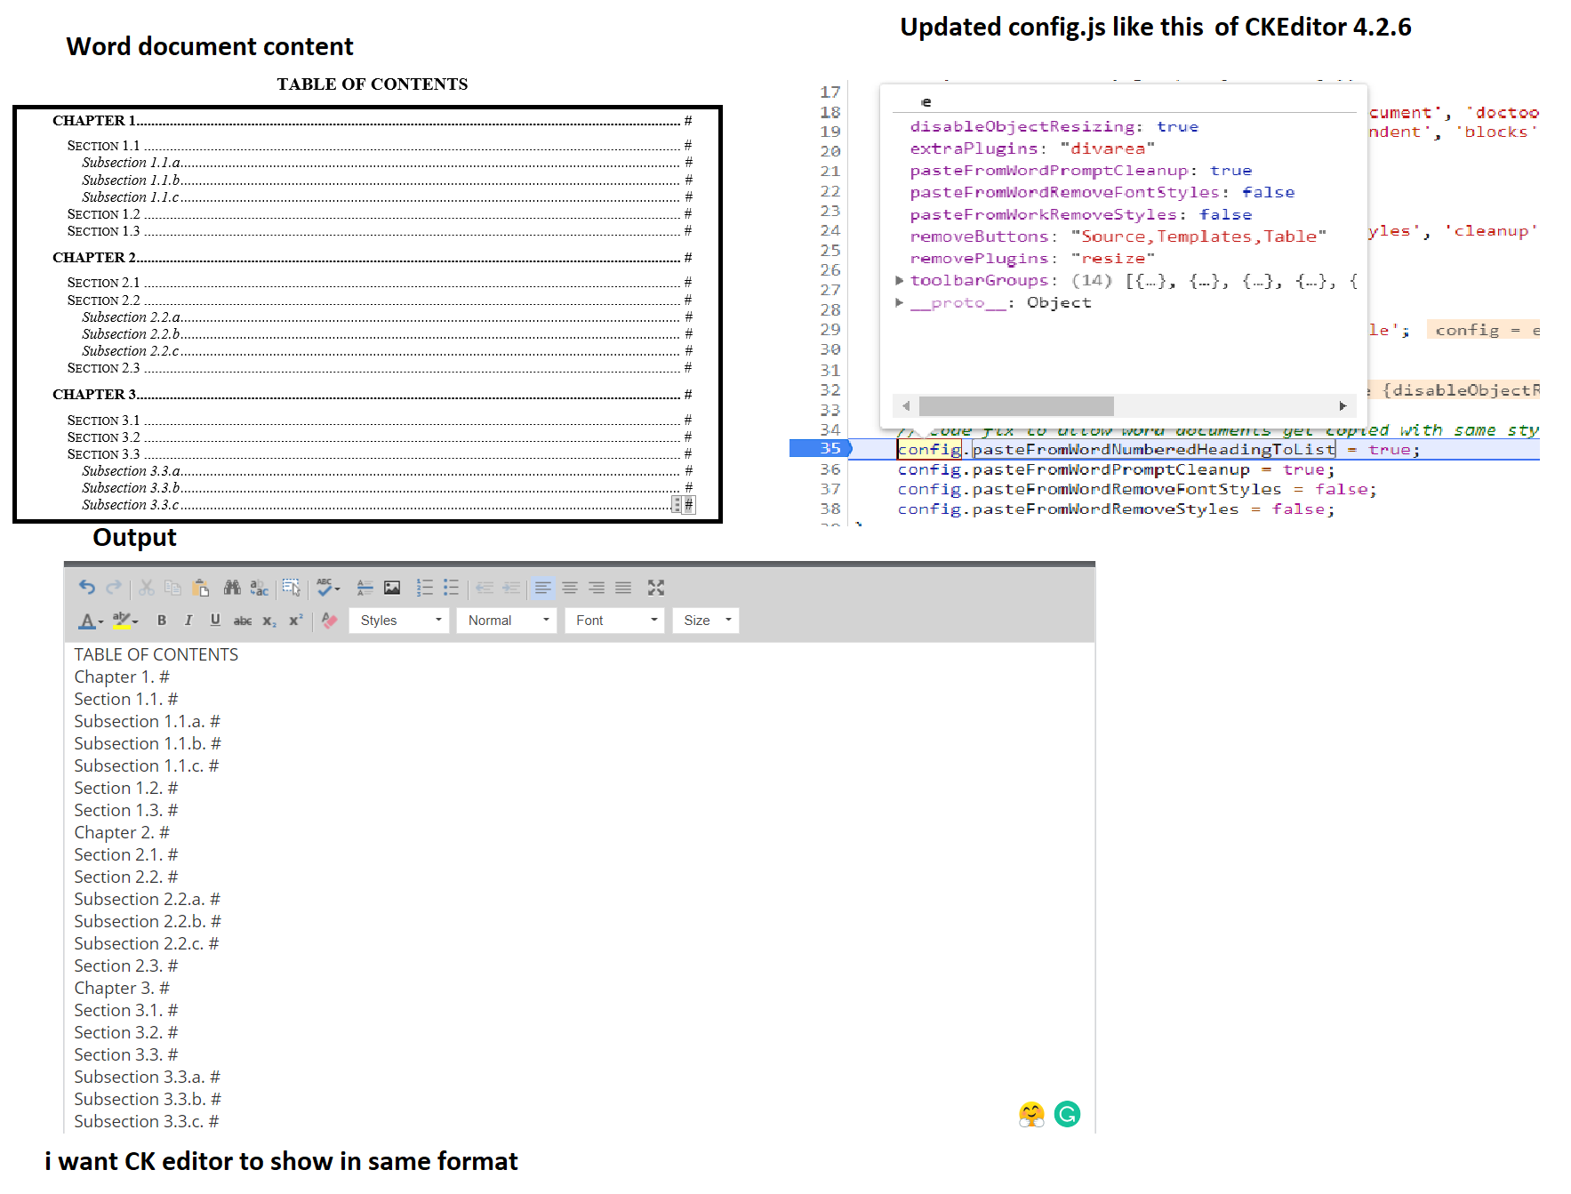Maximize the editor with fullscreen icon
The width and height of the screenshot is (1571, 1194).
[x=656, y=588]
